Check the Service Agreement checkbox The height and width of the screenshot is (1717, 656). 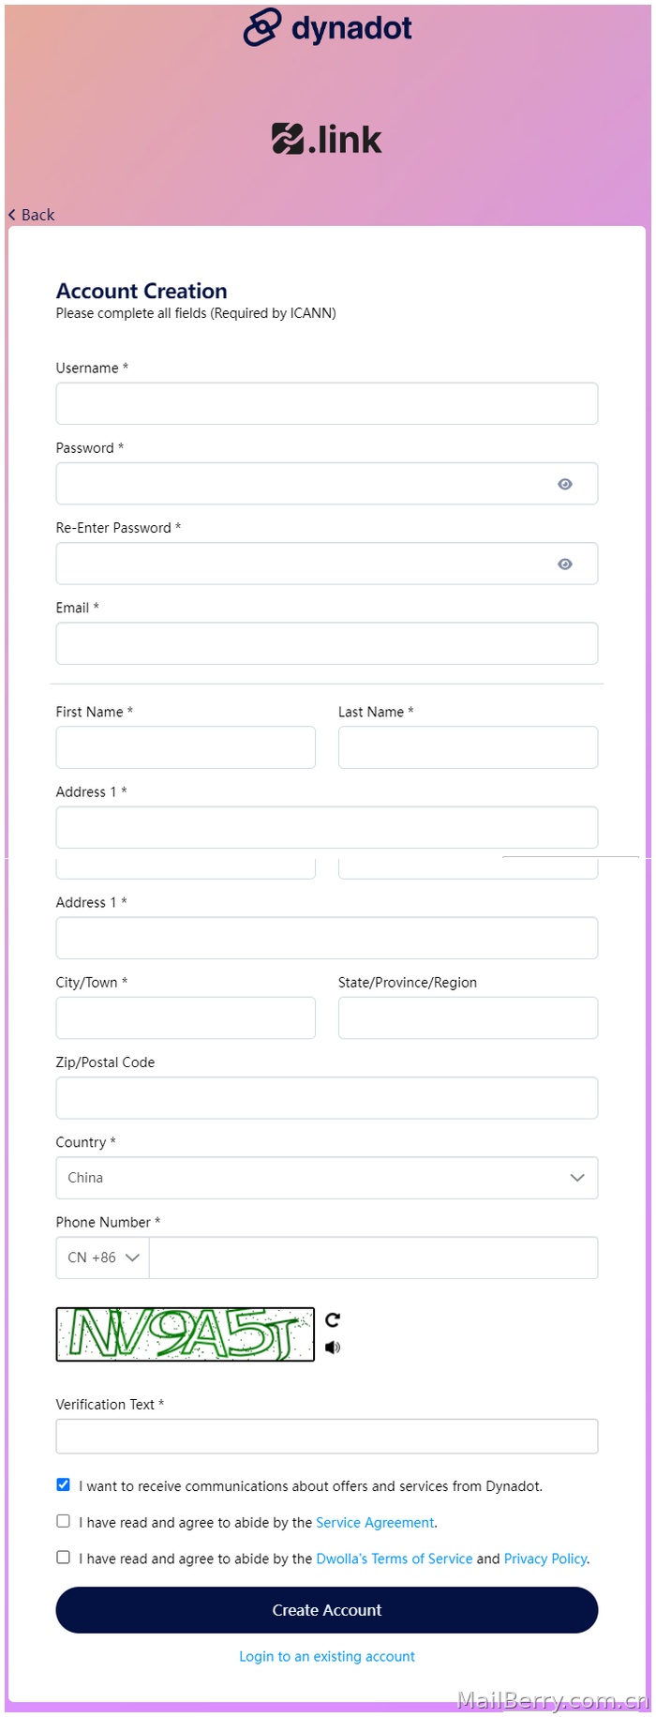coord(63,1521)
